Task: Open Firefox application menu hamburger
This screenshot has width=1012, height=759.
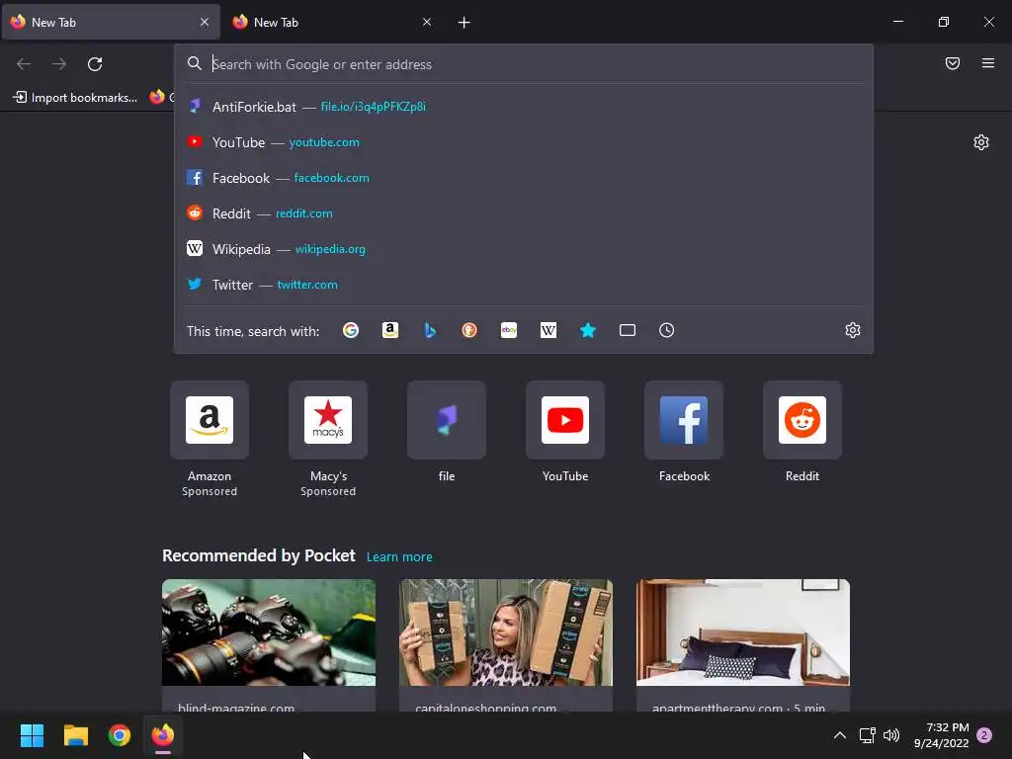Action: (x=987, y=63)
